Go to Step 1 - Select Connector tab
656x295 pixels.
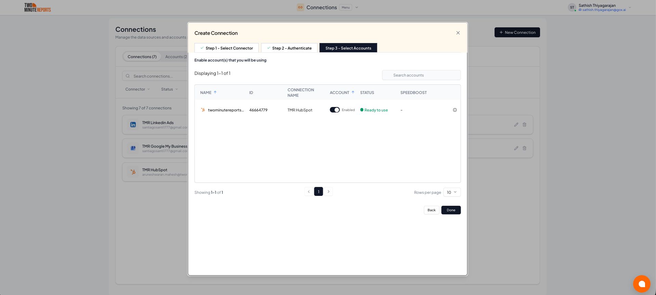tap(226, 48)
